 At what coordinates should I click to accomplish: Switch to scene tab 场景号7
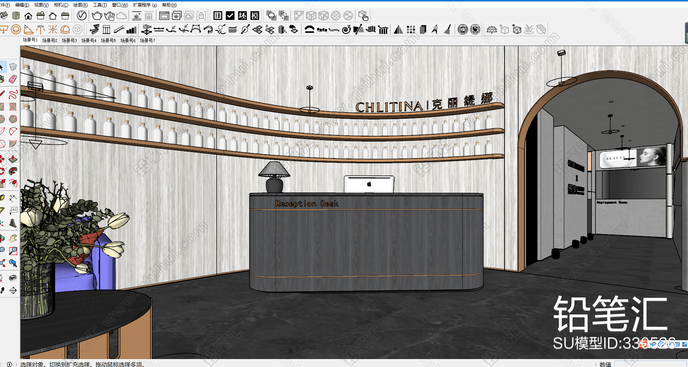[147, 40]
